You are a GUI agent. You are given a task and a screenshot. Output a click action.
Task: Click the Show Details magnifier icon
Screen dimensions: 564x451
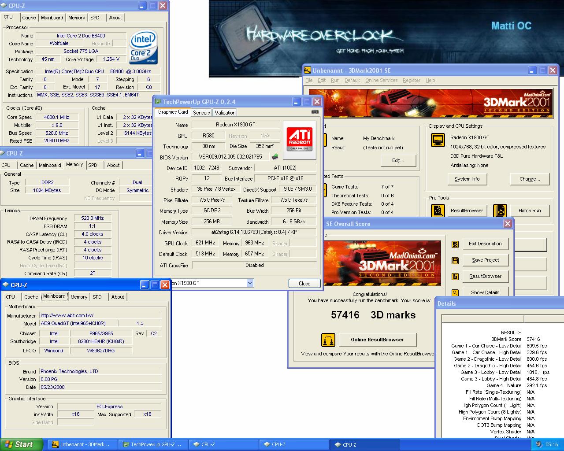pyautogui.click(x=455, y=292)
